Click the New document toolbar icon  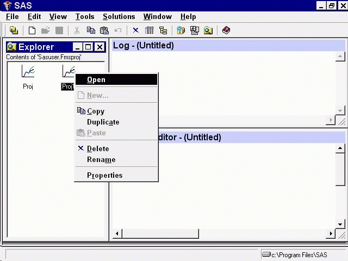[x=32, y=30]
